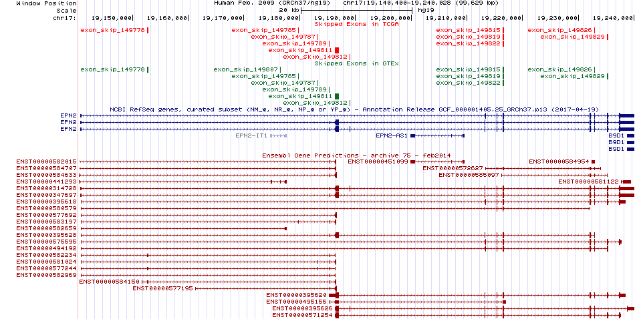The width and height of the screenshot is (635, 319).
Task: Click the red TCGA exon_skip_149819 label
Action: (x=469, y=37)
